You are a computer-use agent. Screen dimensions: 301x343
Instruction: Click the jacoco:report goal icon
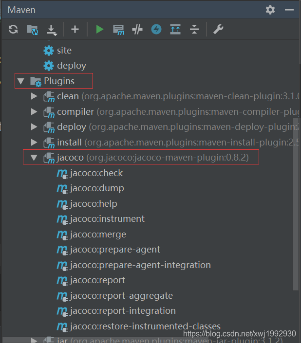[x=62, y=281]
